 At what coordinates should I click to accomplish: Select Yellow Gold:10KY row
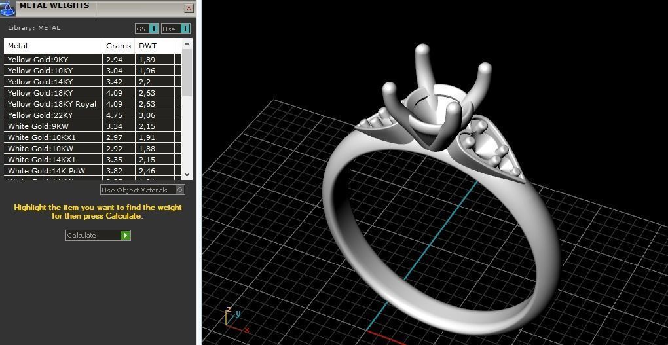point(92,70)
